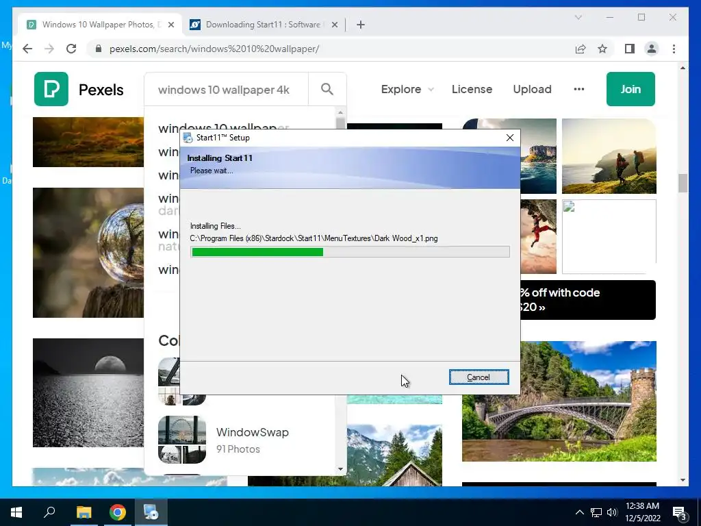Open taskbar clock and calendar
This screenshot has height=526, width=701.
[642, 512]
